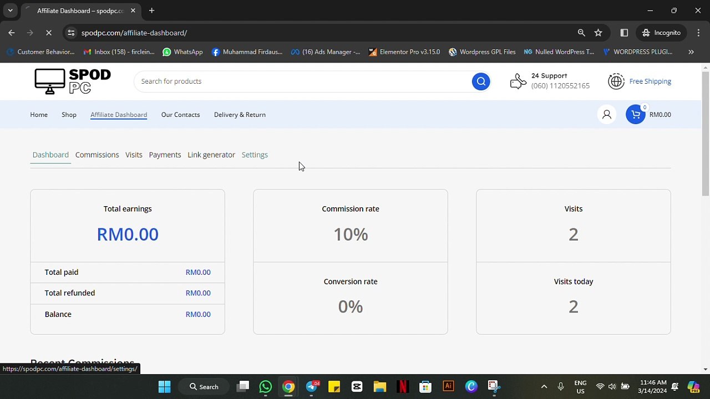Open Adobe Illustrator from the taskbar
The image size is (710, 399).
448,386
